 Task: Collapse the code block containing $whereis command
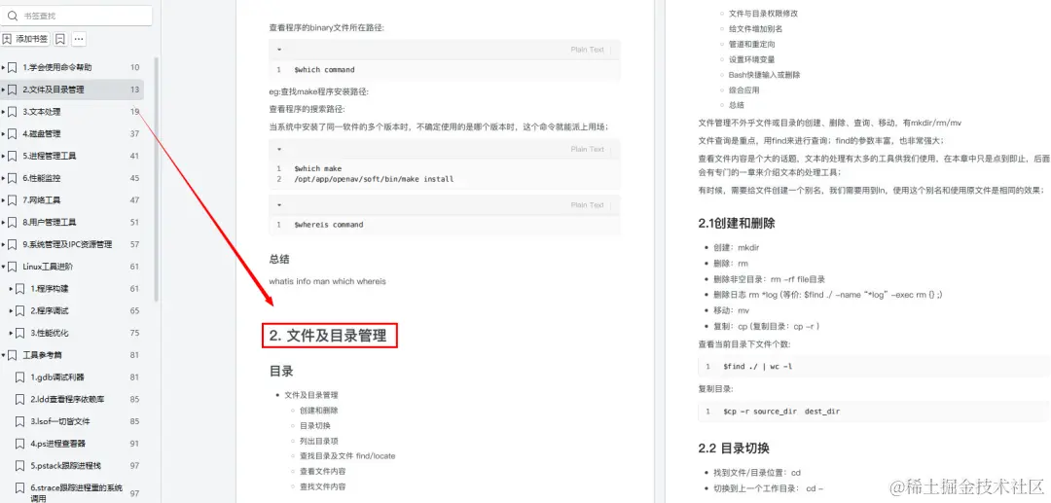[x=279, y=205]
